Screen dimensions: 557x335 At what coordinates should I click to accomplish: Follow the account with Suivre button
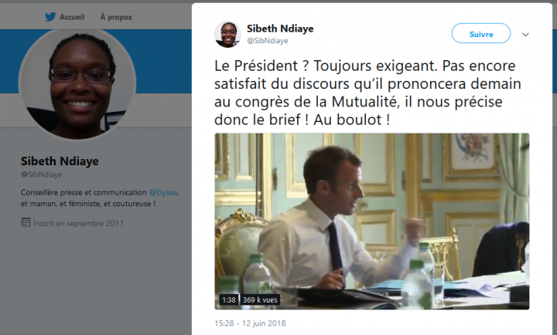pos(481,34)
